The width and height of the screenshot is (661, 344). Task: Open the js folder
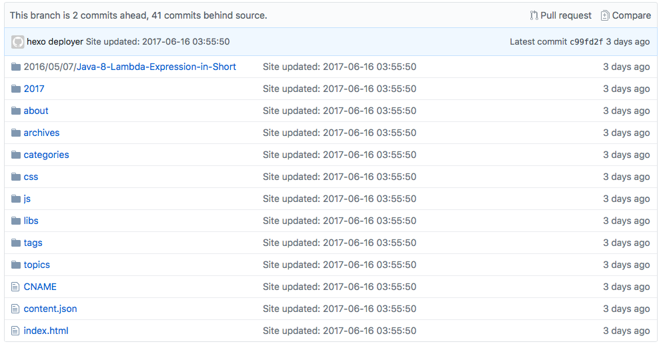coord(27,199)
